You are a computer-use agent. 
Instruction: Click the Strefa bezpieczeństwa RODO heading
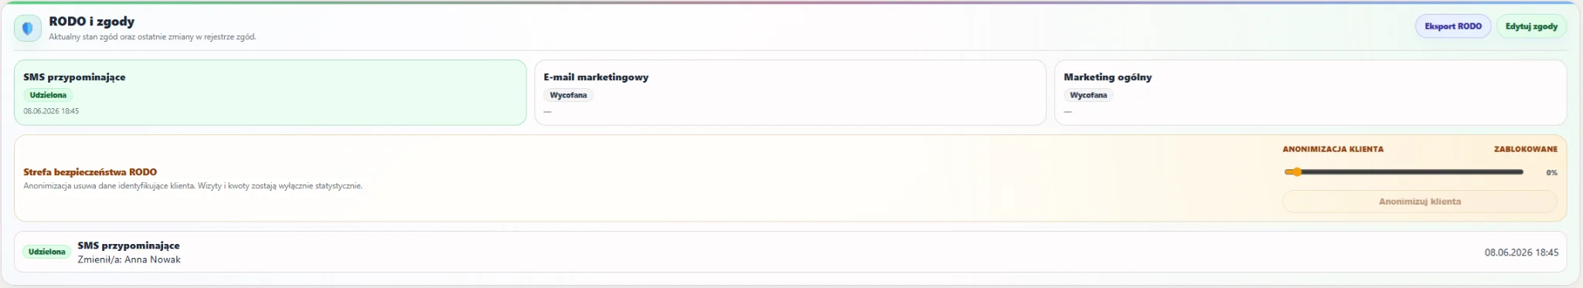[x=90, y=172]
